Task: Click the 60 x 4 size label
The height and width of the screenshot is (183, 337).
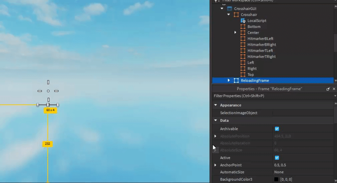Action: [x=50, y=110]
